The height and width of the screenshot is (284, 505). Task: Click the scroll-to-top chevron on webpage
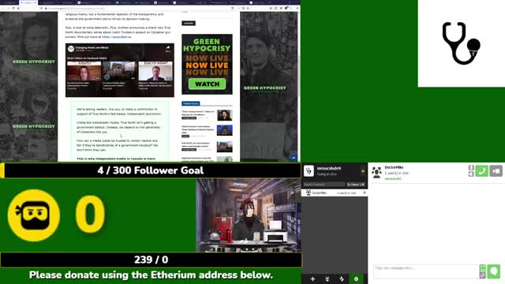pos(294,158)
